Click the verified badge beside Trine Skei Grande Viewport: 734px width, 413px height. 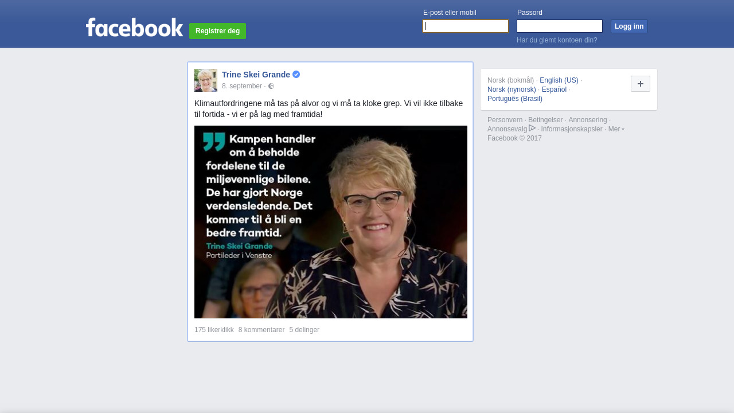click(x=296, y=75)
